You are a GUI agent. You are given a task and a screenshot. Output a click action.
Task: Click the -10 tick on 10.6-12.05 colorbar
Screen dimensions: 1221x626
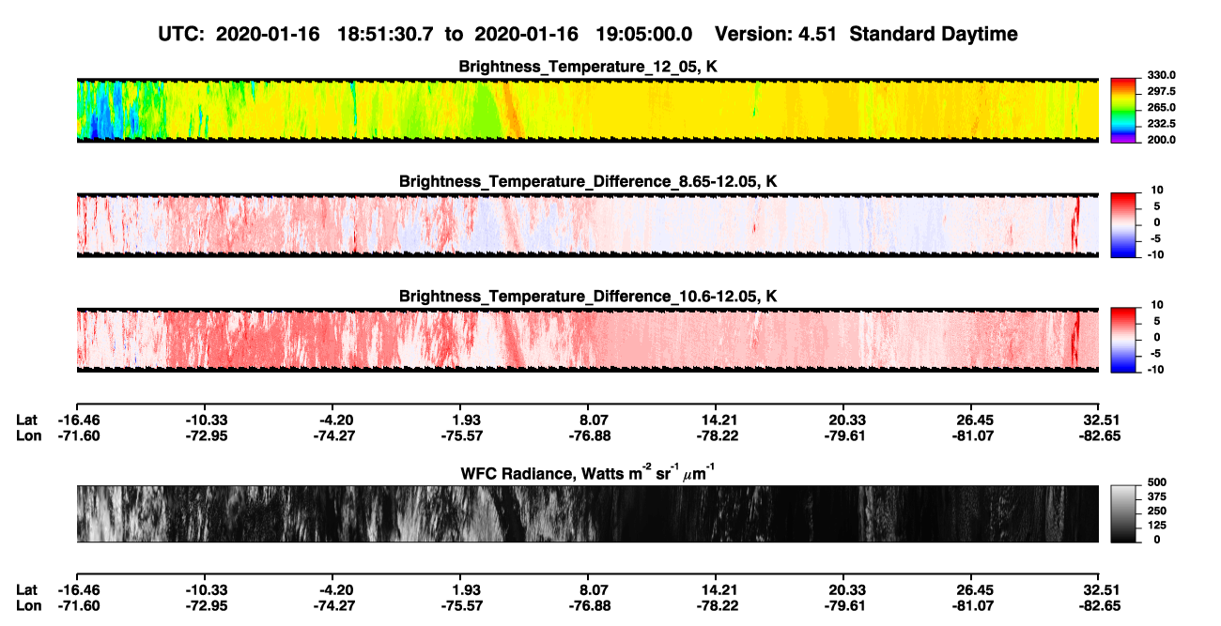(1156, 370)
